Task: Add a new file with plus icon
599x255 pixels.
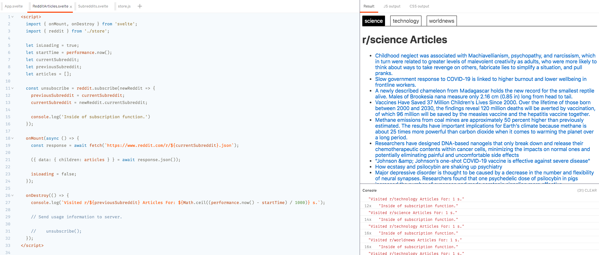Action: [140, 6]
